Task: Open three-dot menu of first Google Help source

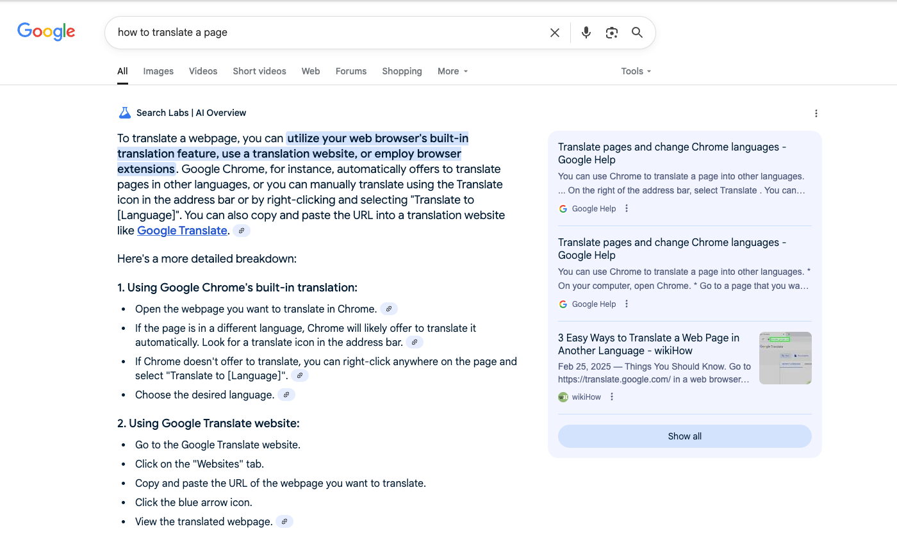Action: click(627, 208)
